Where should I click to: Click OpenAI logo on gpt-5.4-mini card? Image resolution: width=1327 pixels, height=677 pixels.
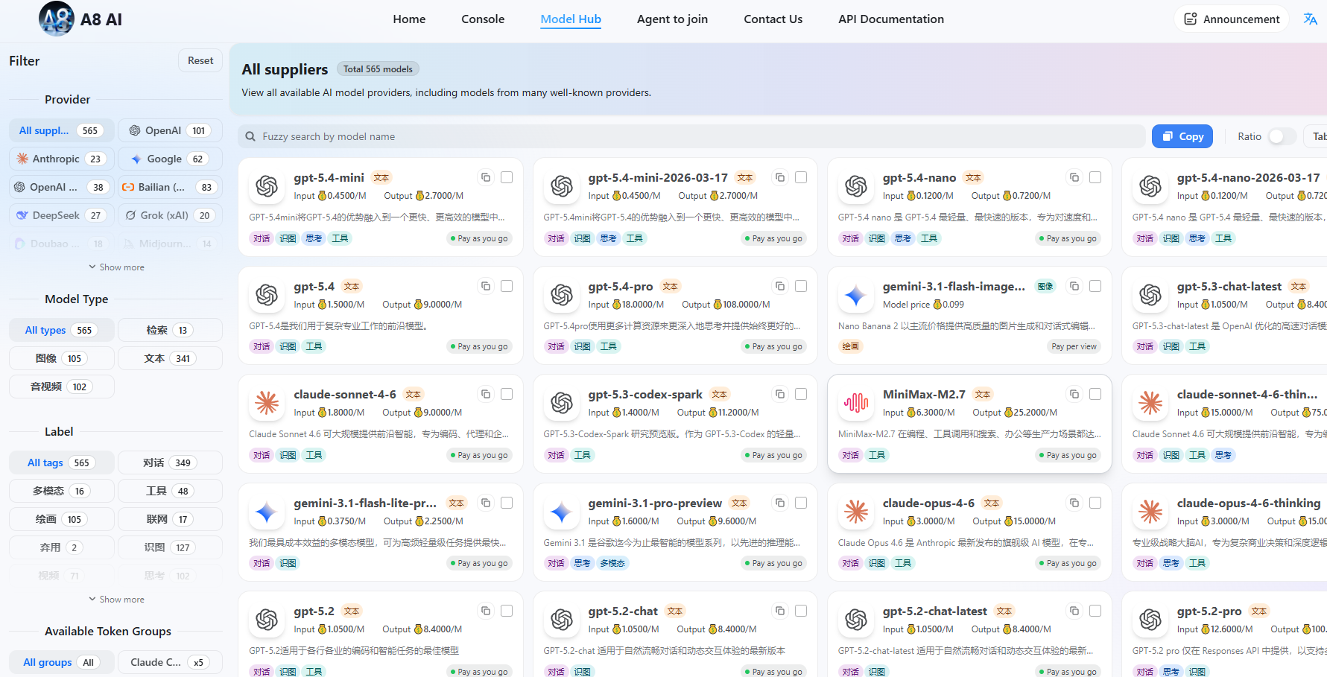click(x=267, y=186)
